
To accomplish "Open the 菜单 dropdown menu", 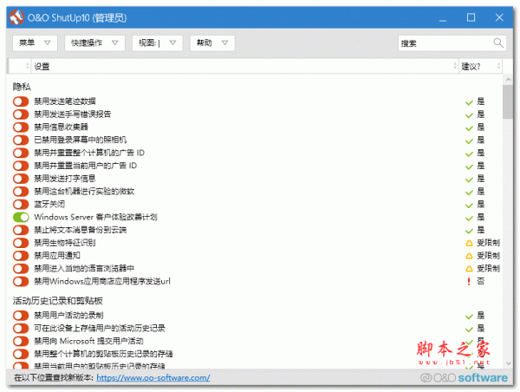I will [35, 42].
